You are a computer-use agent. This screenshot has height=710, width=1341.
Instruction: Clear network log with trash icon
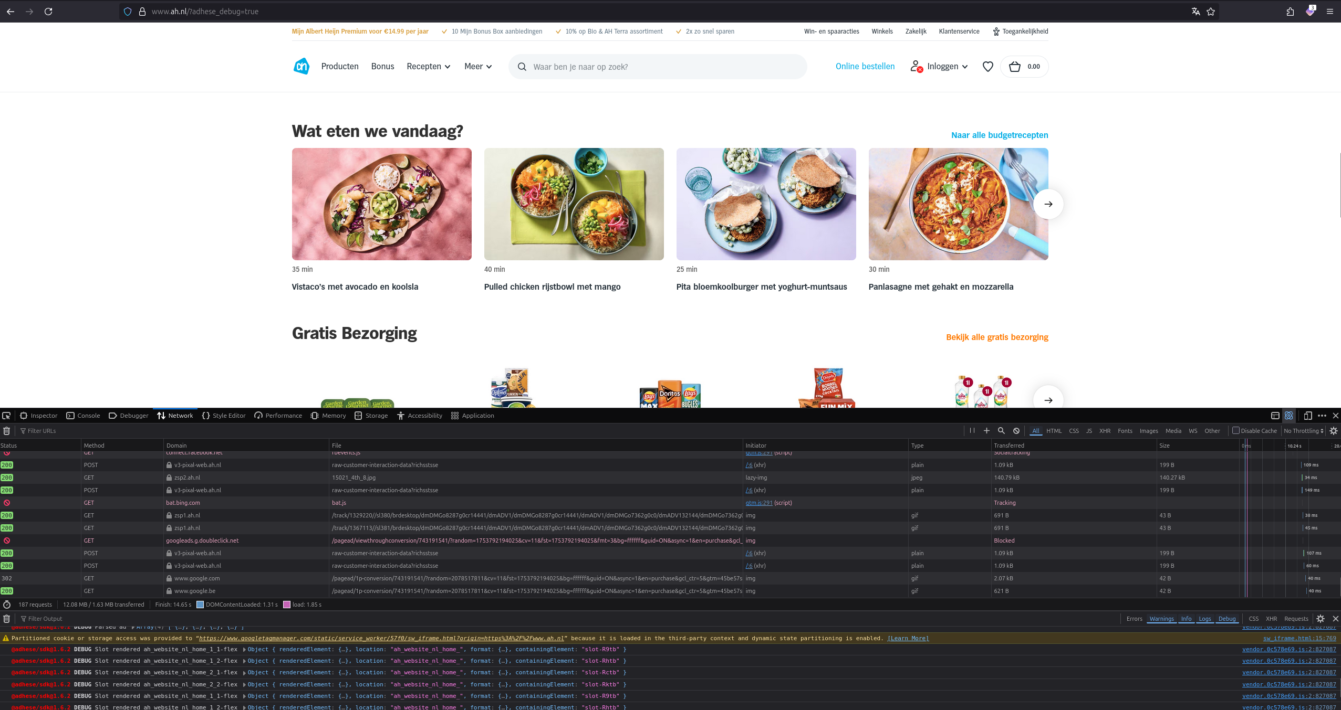[x=7, y=431]
